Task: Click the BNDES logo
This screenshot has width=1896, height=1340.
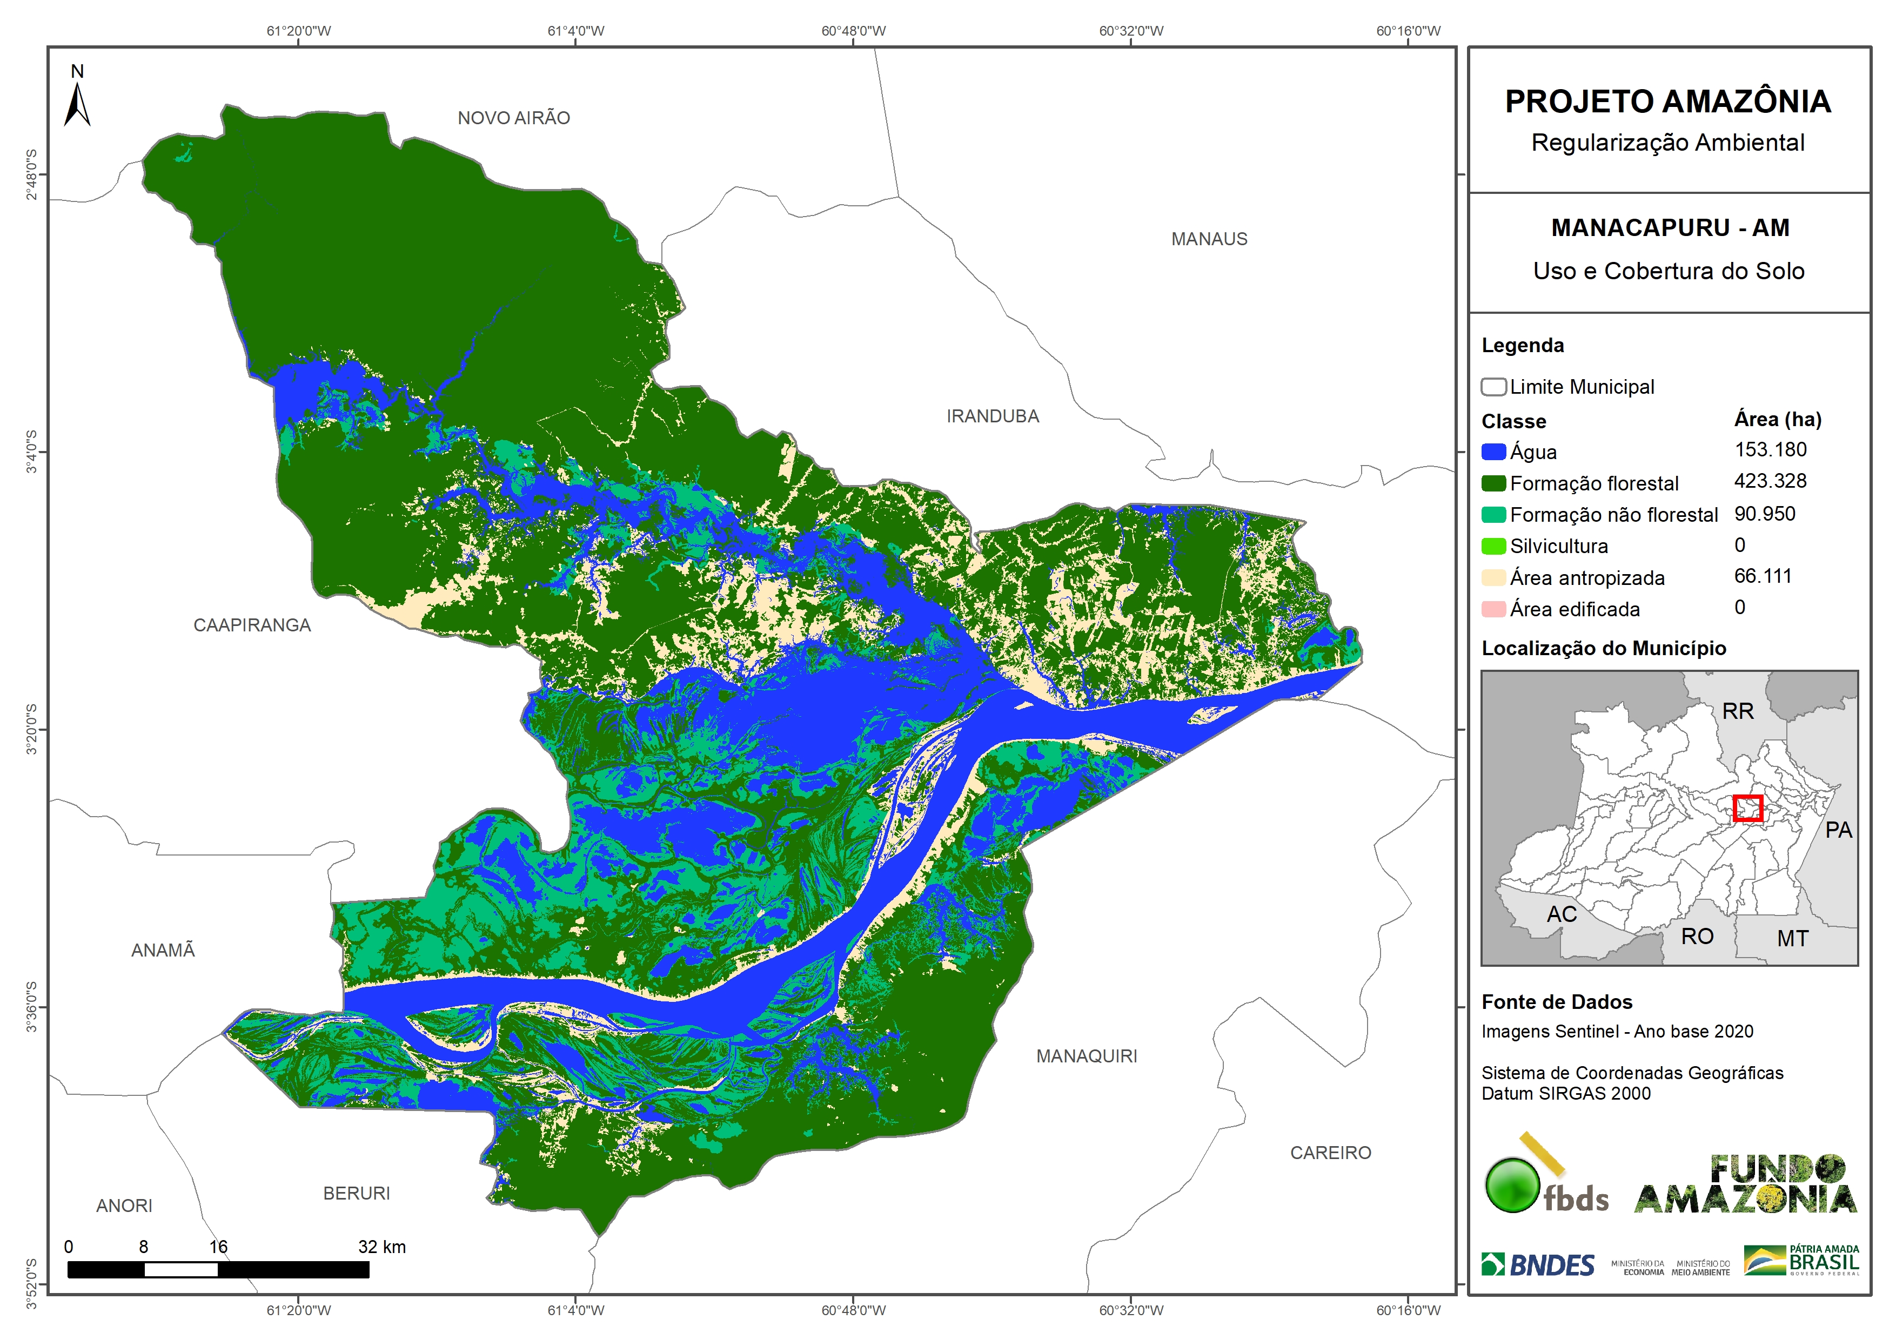Action: (x=1538, y=1265)
